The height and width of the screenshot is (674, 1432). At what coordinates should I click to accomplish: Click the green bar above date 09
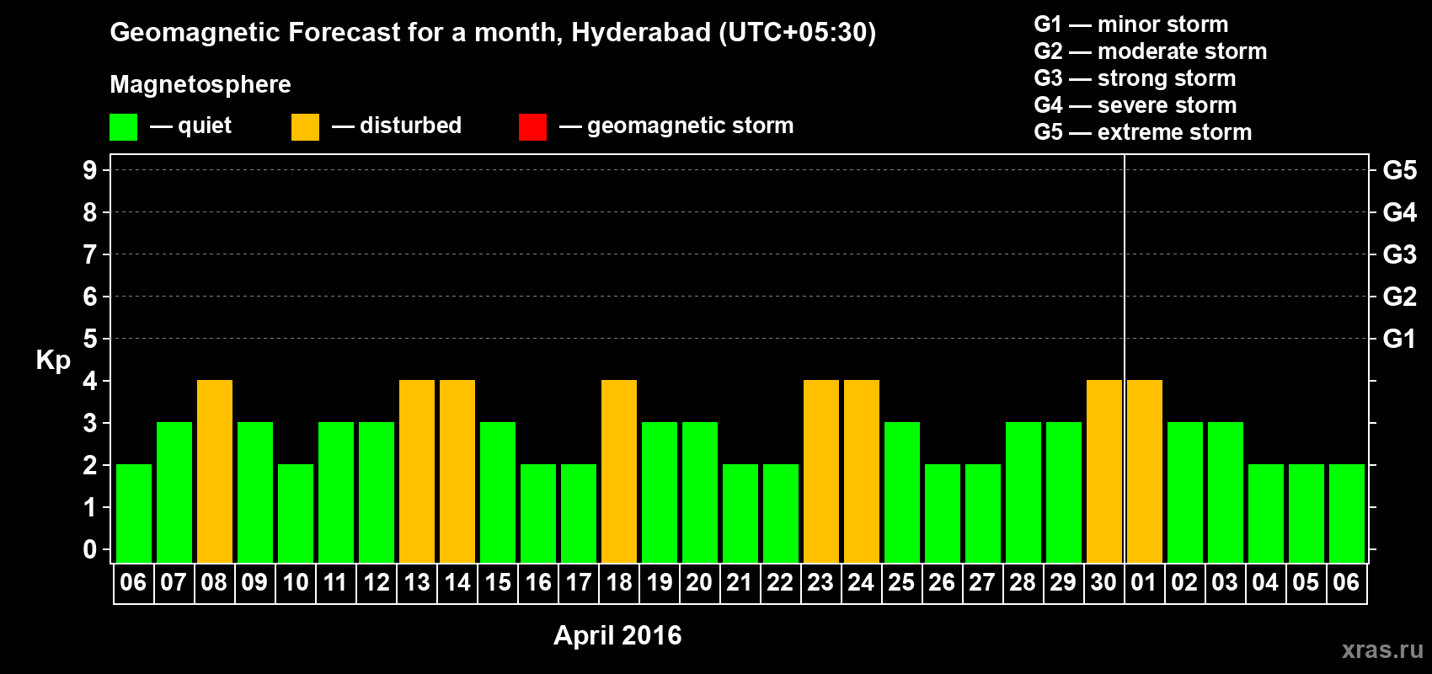[255, 493]
